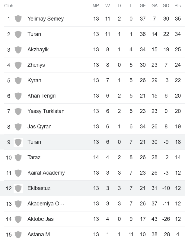Image resolution: width=185 pixels, height=245 pixels.
Task: Click the Kyran shield icon
Action: (18, 80)
